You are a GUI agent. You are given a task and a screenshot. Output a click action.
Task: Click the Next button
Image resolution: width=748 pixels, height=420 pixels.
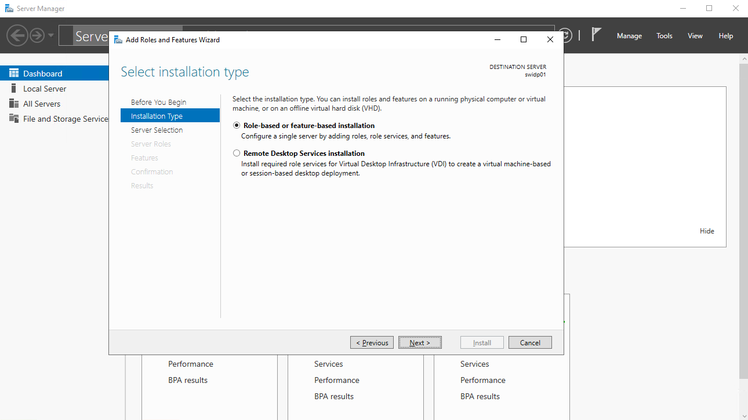click(420, 343)
